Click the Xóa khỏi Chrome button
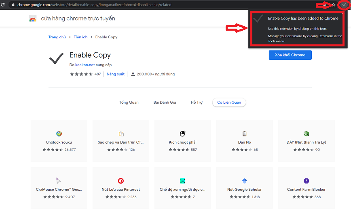This screenshot has width=351, height=213. (x=290, y=55)
